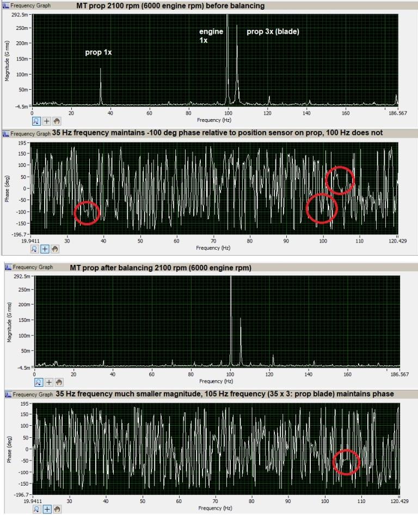Click the red circle in the bottom phase graph
Image resolution: width=418 pixels, height=515 pixels.
coord(346,462)
